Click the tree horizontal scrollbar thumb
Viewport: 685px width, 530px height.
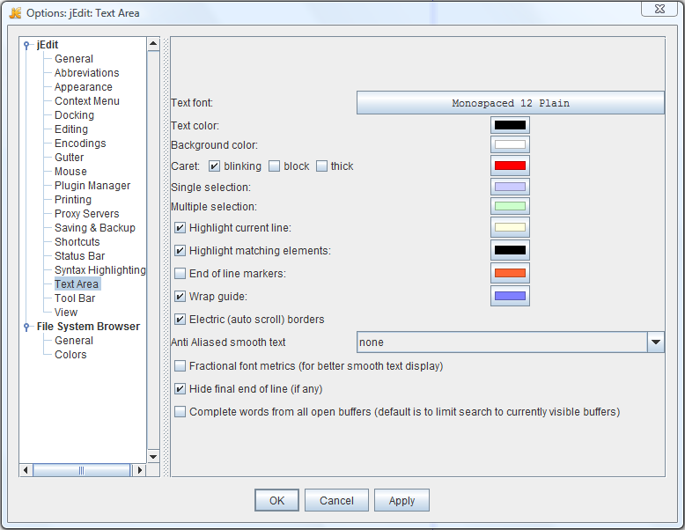[x=82, y=470]
